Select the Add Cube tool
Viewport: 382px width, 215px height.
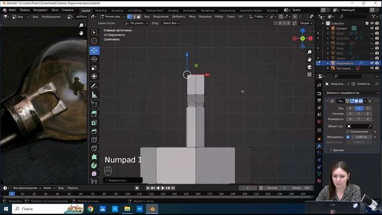click(x=94, y=105)
